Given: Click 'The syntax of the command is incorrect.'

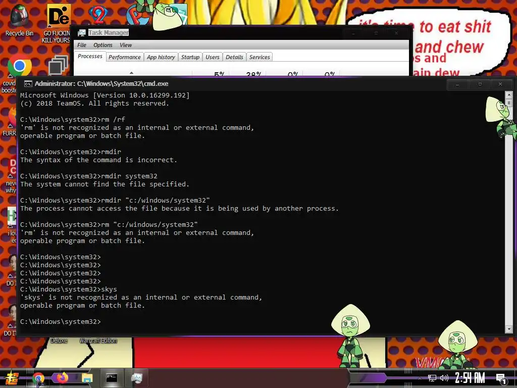Looking at the screenshot, I should 98,160.
